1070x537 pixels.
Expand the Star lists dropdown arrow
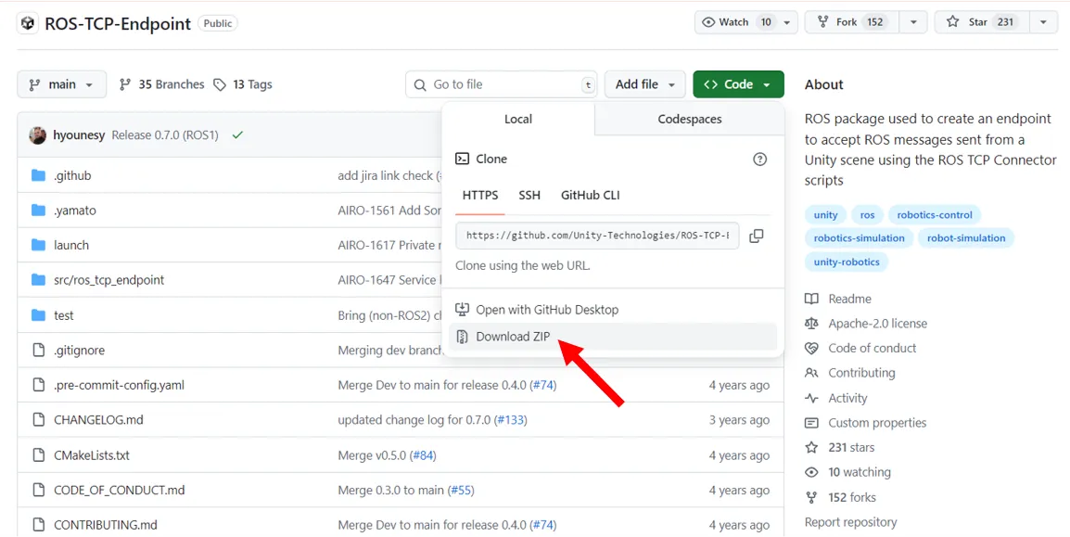coord(1043,22)
